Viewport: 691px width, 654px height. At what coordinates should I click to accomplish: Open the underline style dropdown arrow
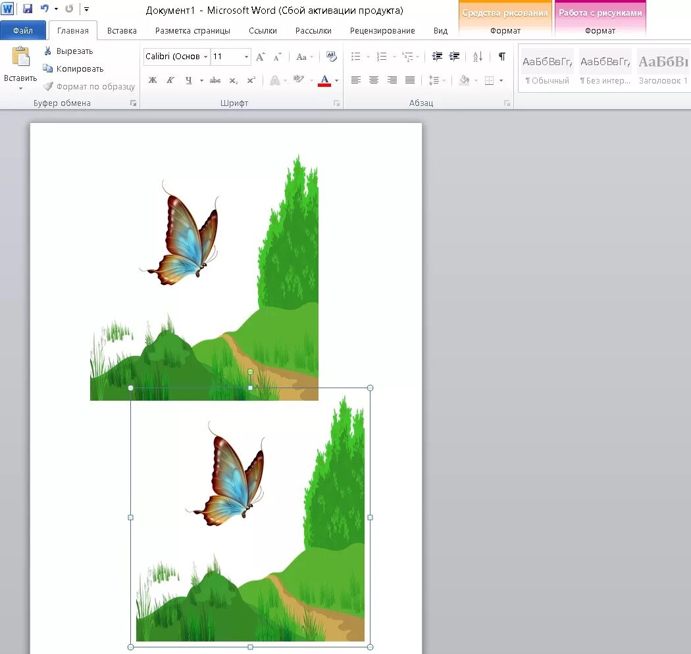click(202, 81)
